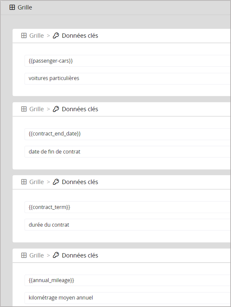
Task: Open the Grille breadcrumb above the contract_end_date field
Action: pyautogui.click(x=37, y=109)
